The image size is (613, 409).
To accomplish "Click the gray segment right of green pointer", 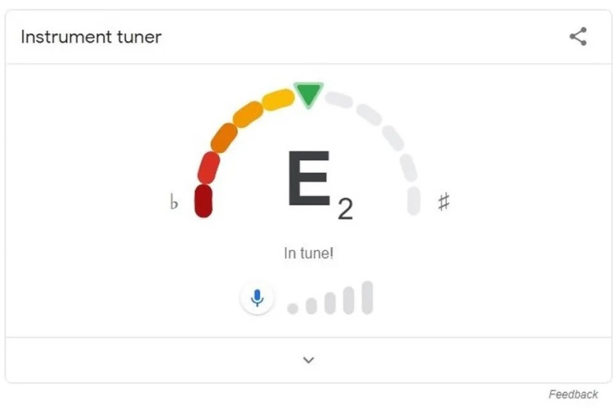I will 338,101.
